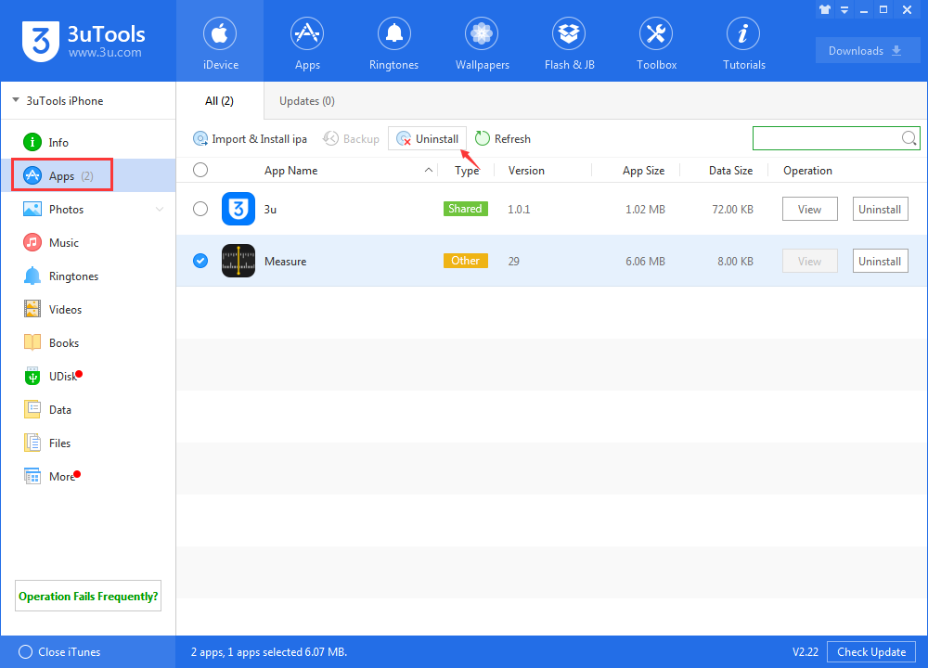Screen dimensions: 928x668
Task: Collapse the 3uTools iPhone device tree
Action: coord(16,100)
